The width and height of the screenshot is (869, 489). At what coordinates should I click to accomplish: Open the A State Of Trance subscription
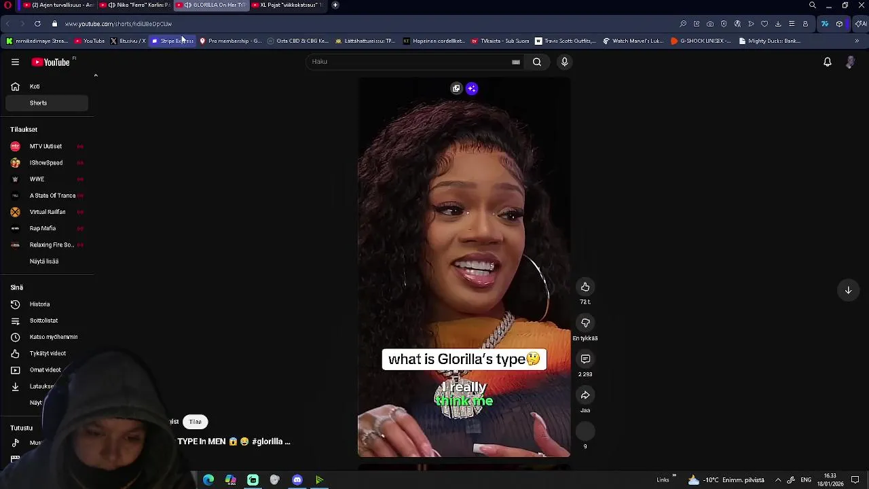[x=46, y=196]
